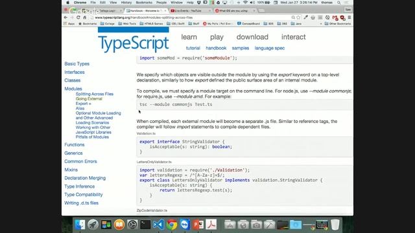Launch Terminal from the dock
The image size is (415, 233).
click(x=145, y=225)
